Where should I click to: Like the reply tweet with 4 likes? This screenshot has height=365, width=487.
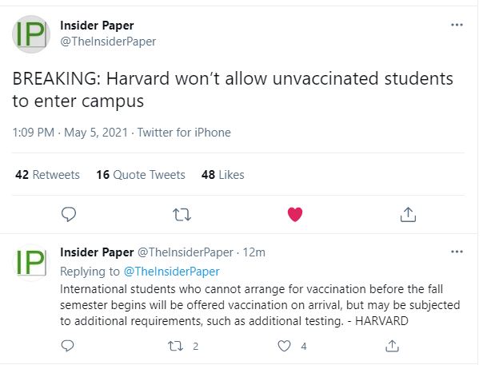284,346
